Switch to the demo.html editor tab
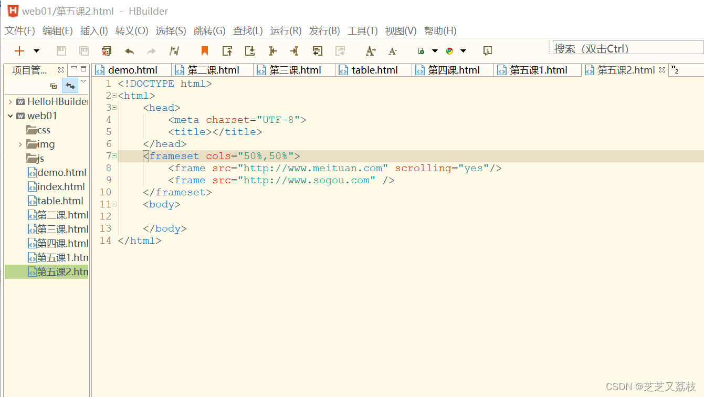Viewport: 704px width, 397px height. 132,70
